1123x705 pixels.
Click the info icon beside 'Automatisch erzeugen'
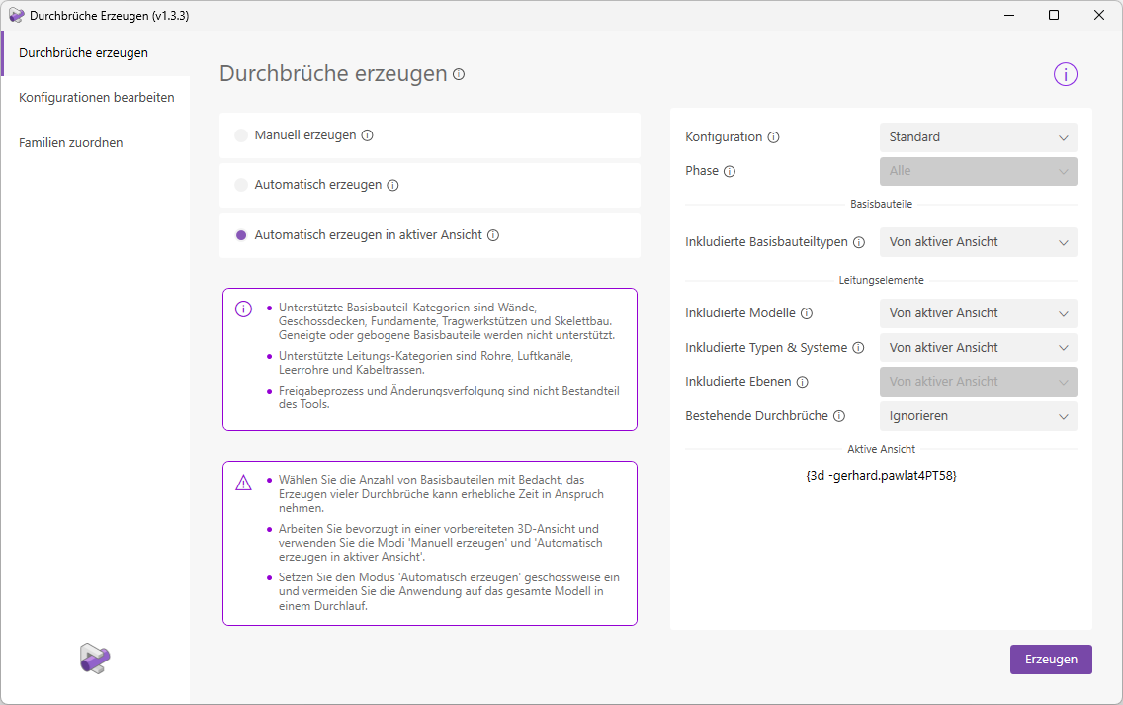tap(393, 185)
